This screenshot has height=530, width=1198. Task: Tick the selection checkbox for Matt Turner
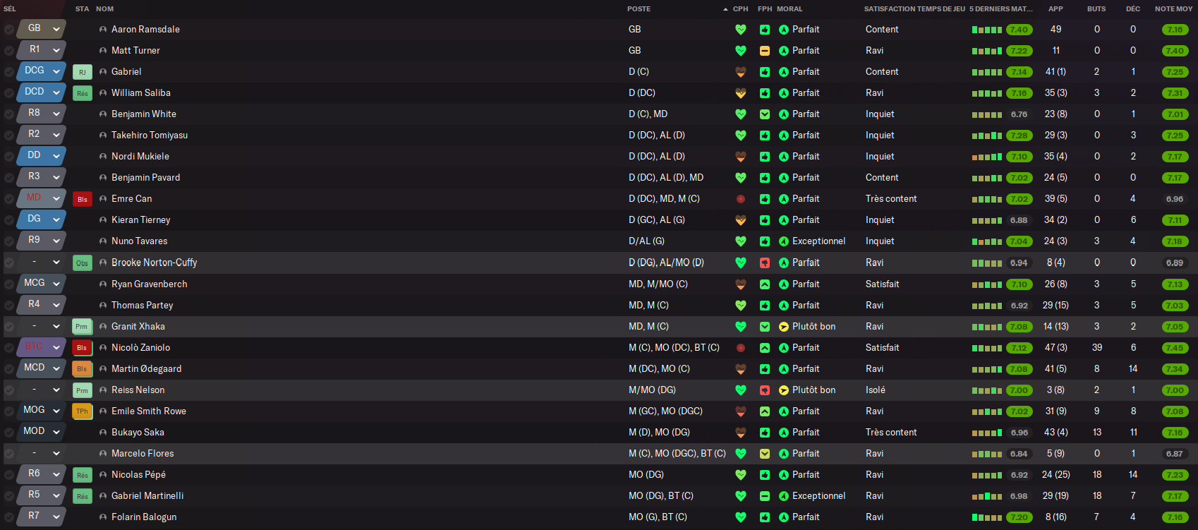click(9, 52)
